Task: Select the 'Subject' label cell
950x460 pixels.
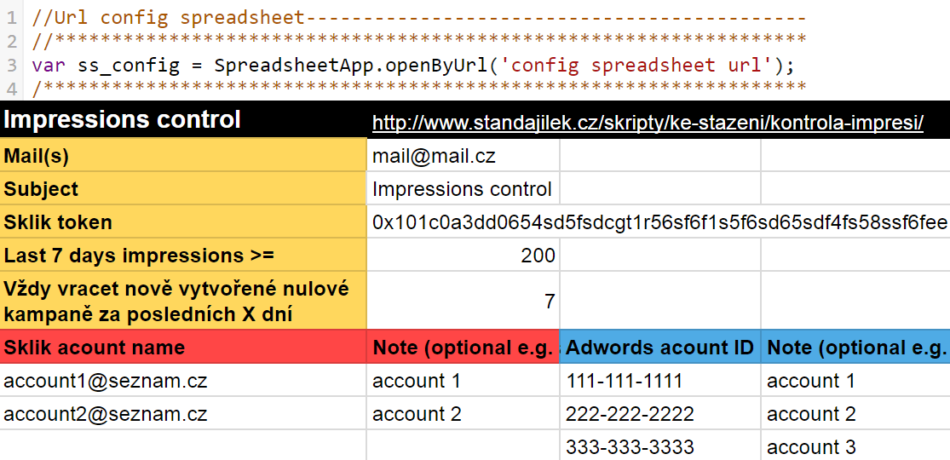Action: pyautogui.click(x=183, y=189)
